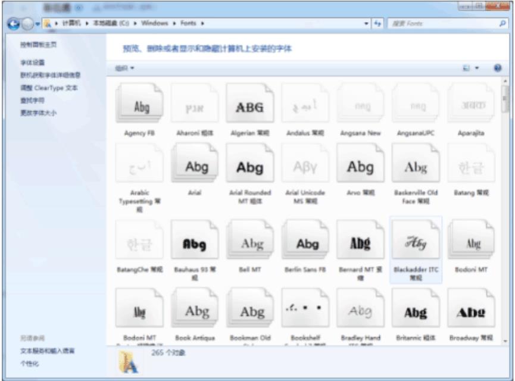Select the Bookshelf symbol font icon
Image resolution: width=515 pixels, height=381 pixels.
305,308
